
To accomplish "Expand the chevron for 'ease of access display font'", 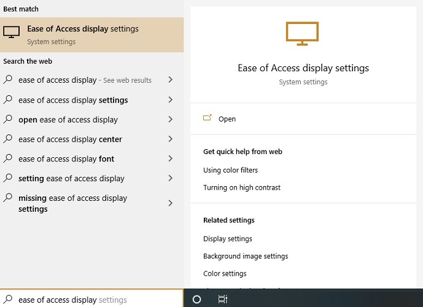I will pyautogui.click(x=170, y=158).
